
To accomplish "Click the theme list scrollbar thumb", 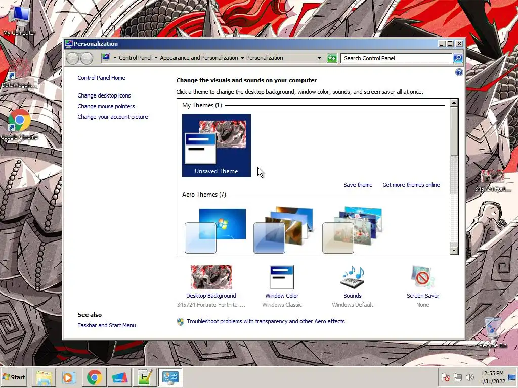I will (x=454, y=131).
